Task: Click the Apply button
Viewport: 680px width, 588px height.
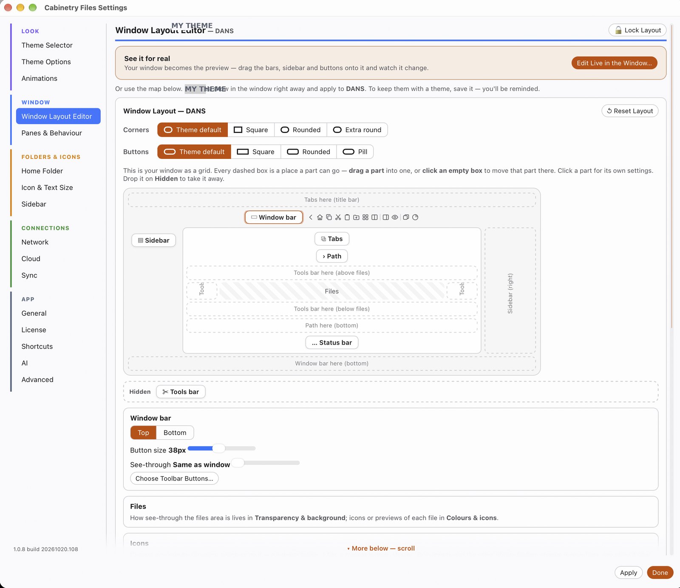Action: 628,573
